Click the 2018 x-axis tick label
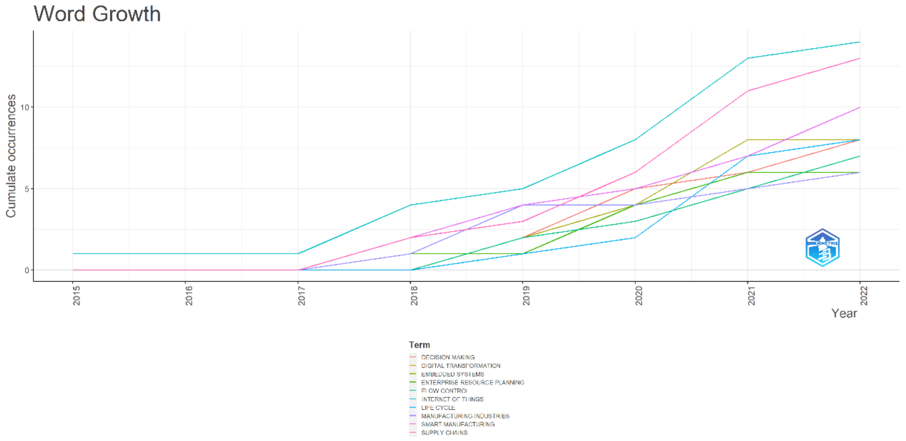 point(414,295)
